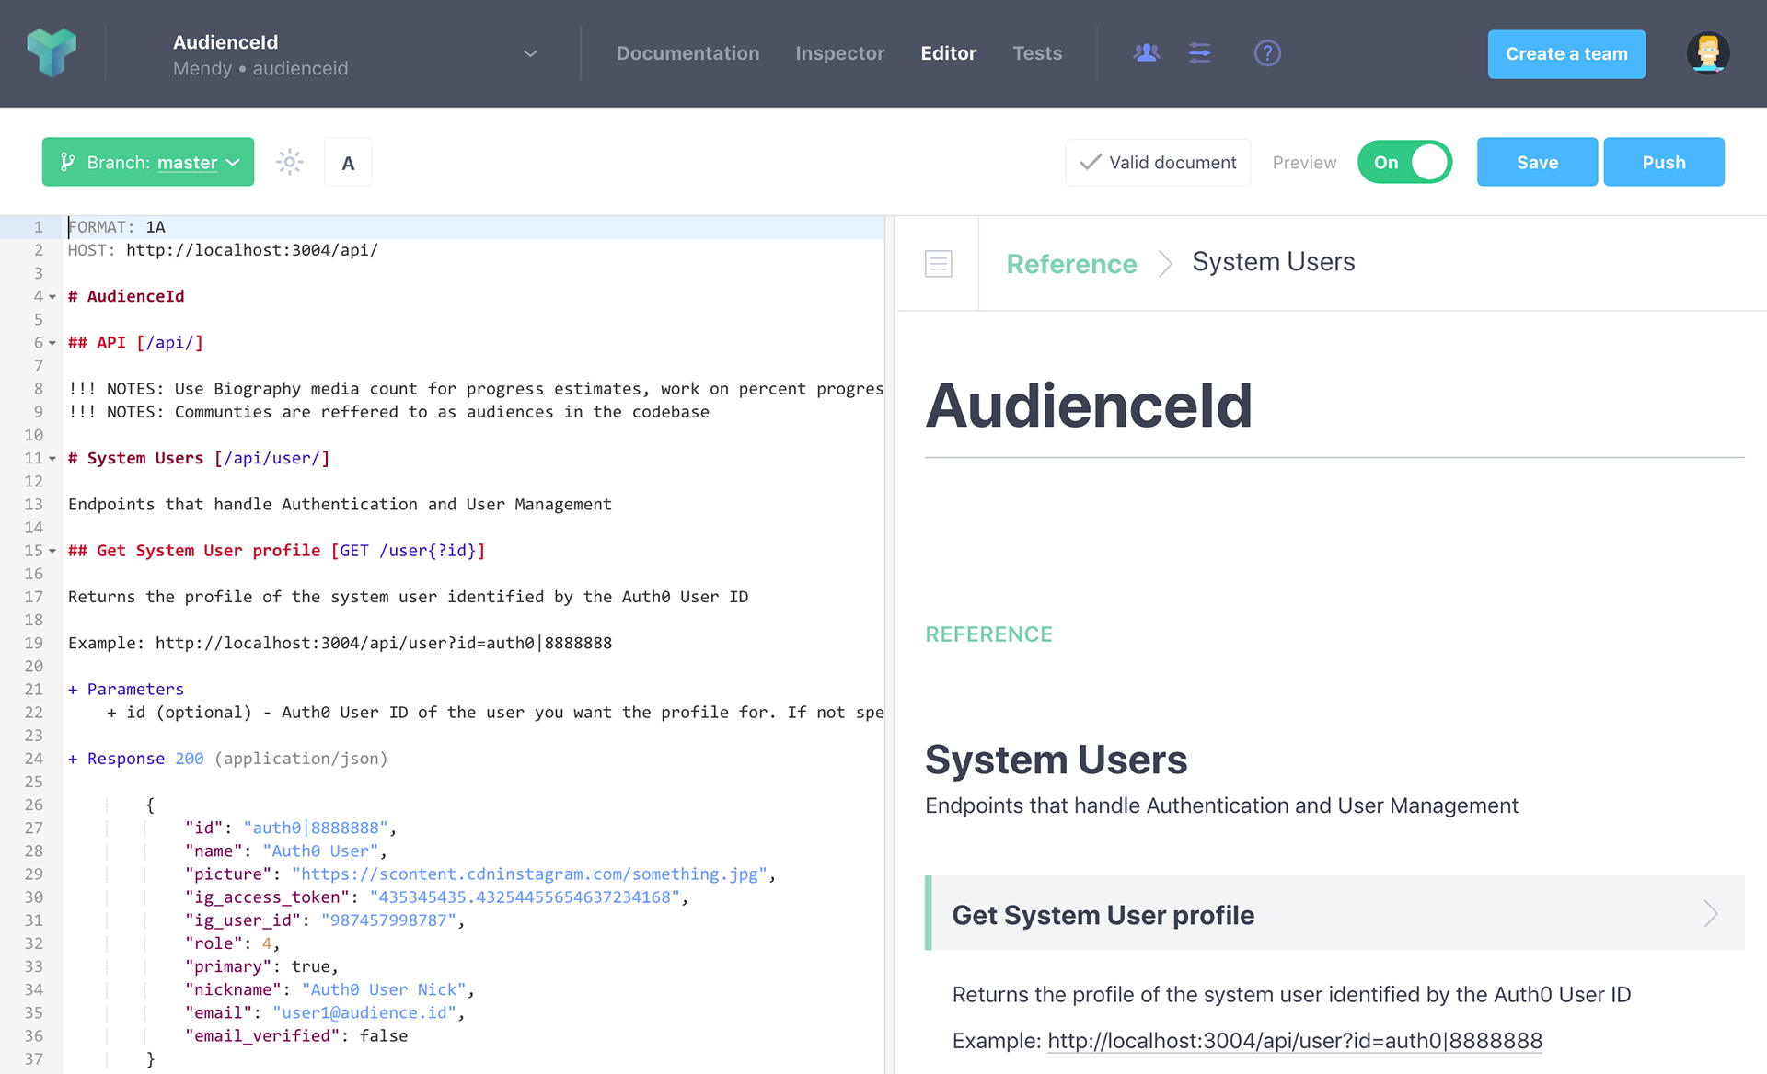Screen dimensions: 1767x1074
Task: Switch to the Documentation tab
Action: [x=687, y=53]
